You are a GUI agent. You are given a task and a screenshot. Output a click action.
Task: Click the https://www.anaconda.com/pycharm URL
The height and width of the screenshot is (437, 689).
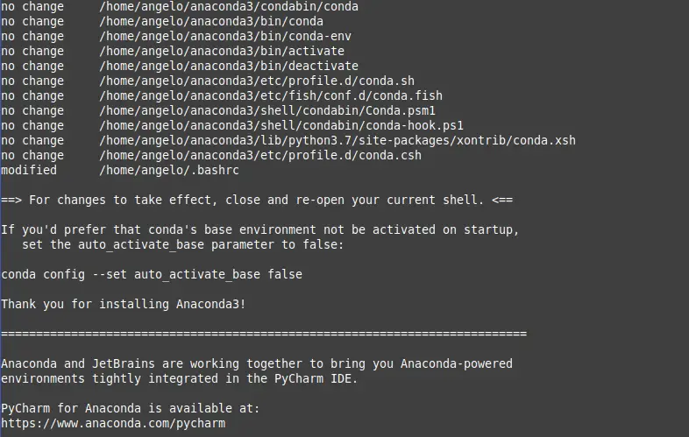pos(113,423)
